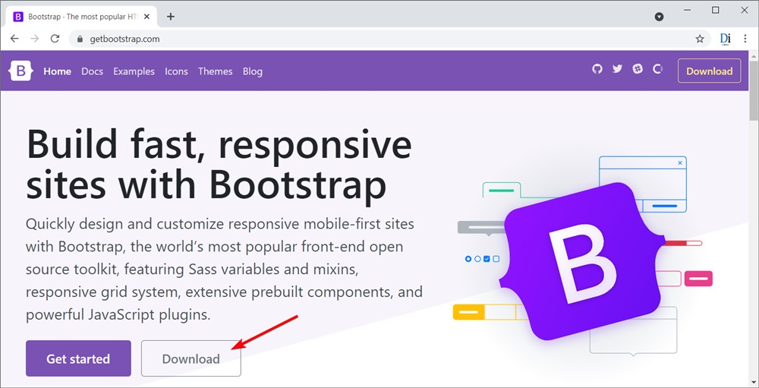Screen dimensions: 759x388
Task: Open the Slack icon link
Action: (x=638, y=69)
